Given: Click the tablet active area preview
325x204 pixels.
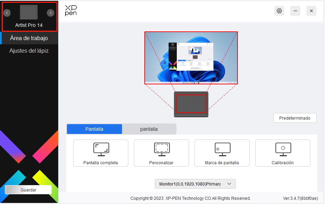Looking at the screenshot, I should click(191, 104).
